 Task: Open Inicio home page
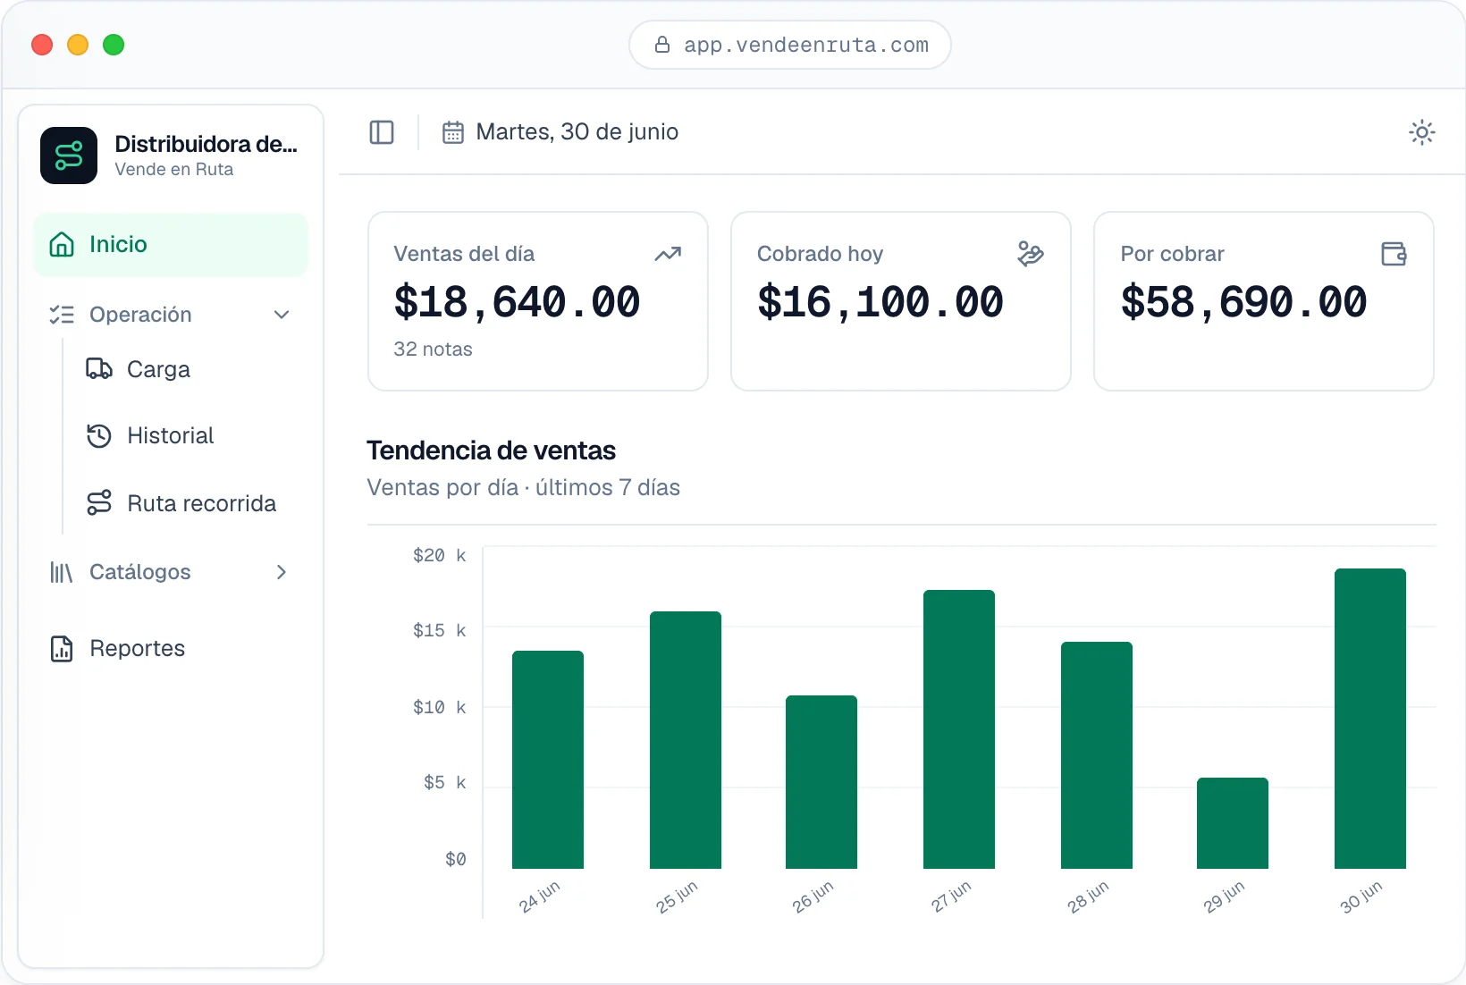tap(171, 244)
